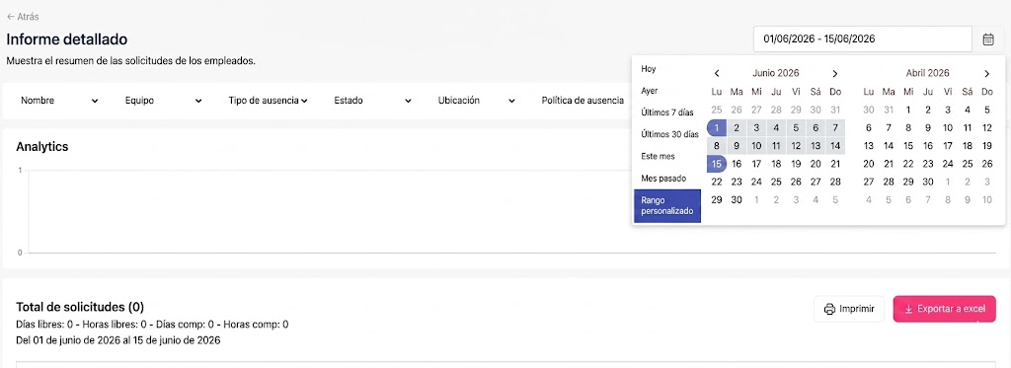
Task: Select the Últimos 7 días preset
Action: pyautogui.click(x=667, y=112)
